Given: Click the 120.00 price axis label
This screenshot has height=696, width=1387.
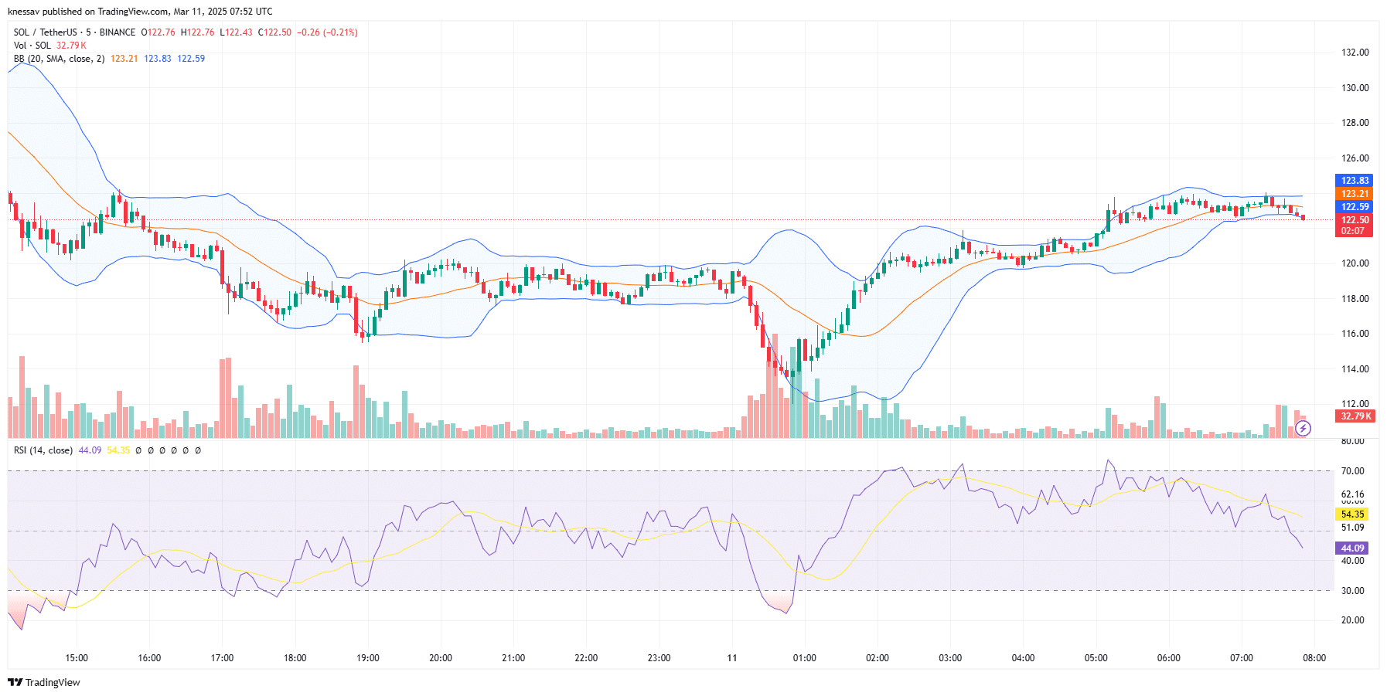Looking at the screenshot, I should pyautogui.click(x=1355, y=263).
